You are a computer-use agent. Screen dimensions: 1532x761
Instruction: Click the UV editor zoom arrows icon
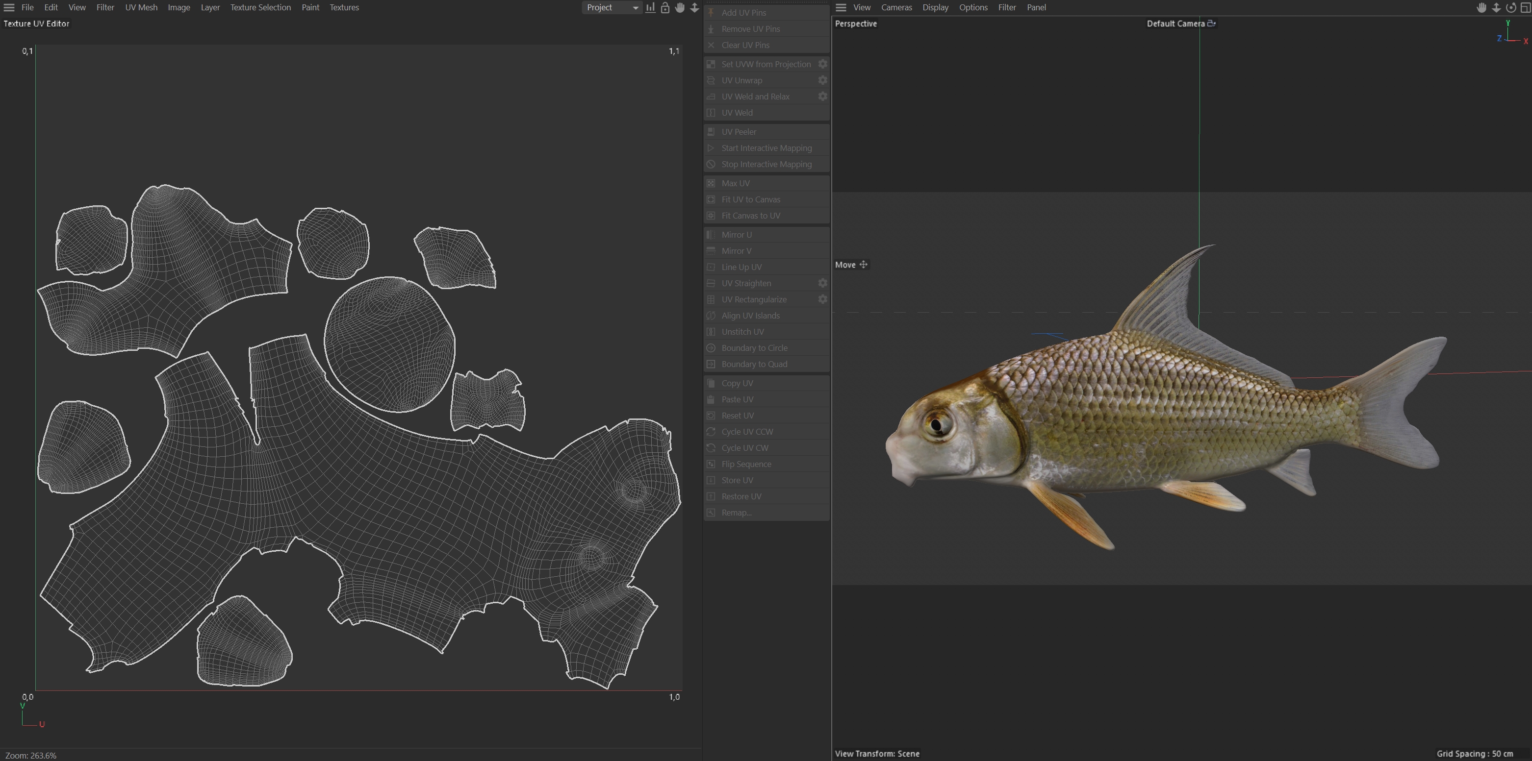click(x=694, y=8)
